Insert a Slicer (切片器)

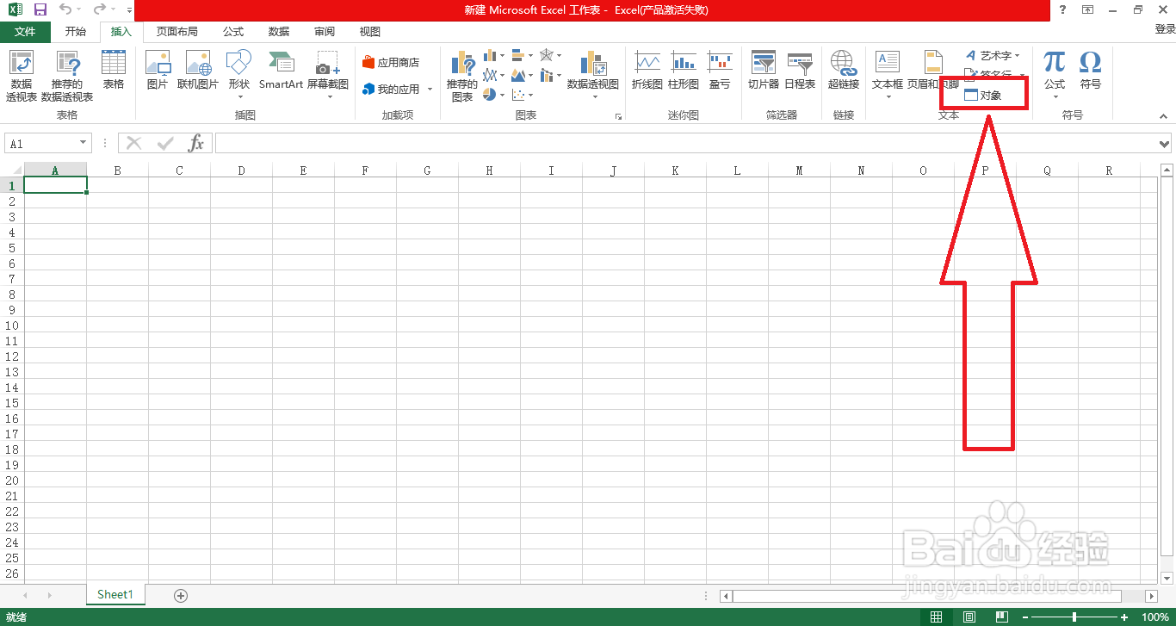[764, 71]
